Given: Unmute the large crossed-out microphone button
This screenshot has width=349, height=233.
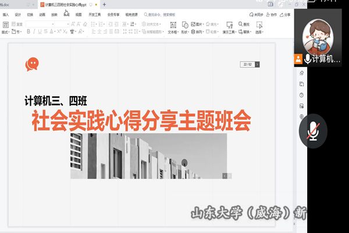Looking at the screenshot, I should pos(313,131).
